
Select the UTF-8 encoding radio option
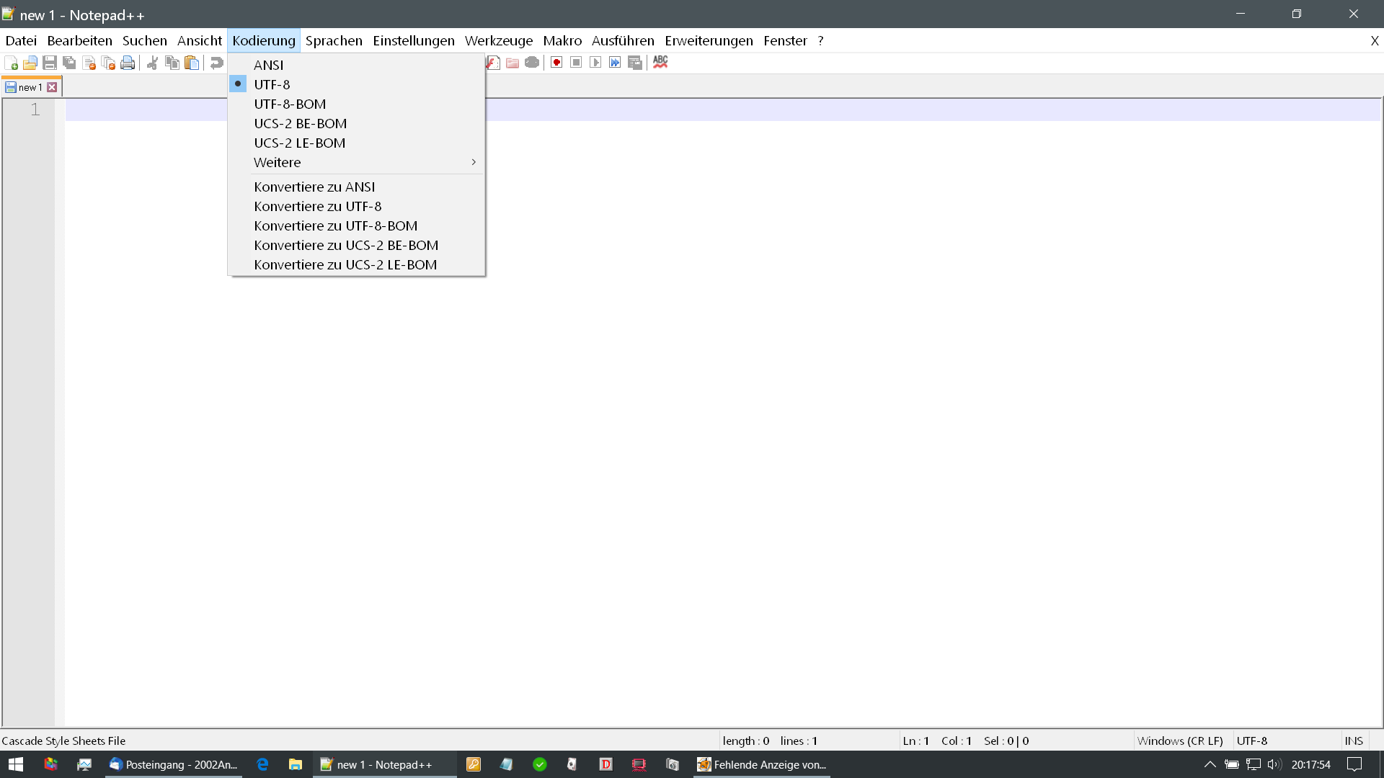[272, 84]
